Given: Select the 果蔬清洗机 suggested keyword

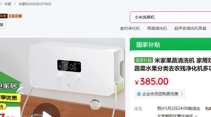Looking at the screenshot, I should pos(157,28).
